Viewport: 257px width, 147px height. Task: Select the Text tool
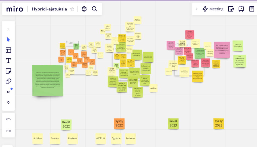click(x=8, y=60)
